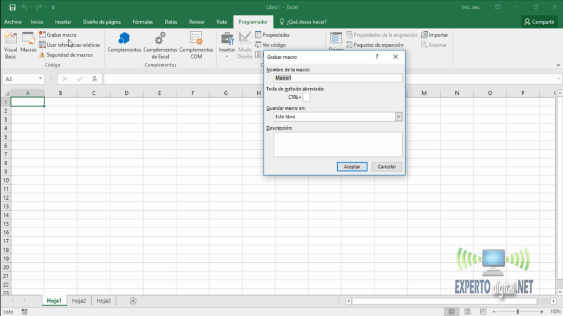Click the Descripción text area
Viewport: 563px width, 316px height.
[x=338, y=144]
